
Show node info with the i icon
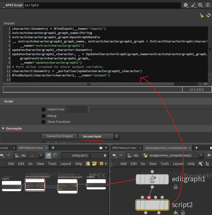click(x=207, y=5)
